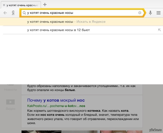Close the current tab with the x
Image resolution: width=163 pixels, height=133 pixels.
click(x=4, y=5)
